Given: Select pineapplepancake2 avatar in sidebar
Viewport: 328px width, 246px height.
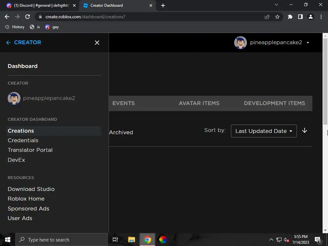Looking at the screenshot, I should click(14, 98).
